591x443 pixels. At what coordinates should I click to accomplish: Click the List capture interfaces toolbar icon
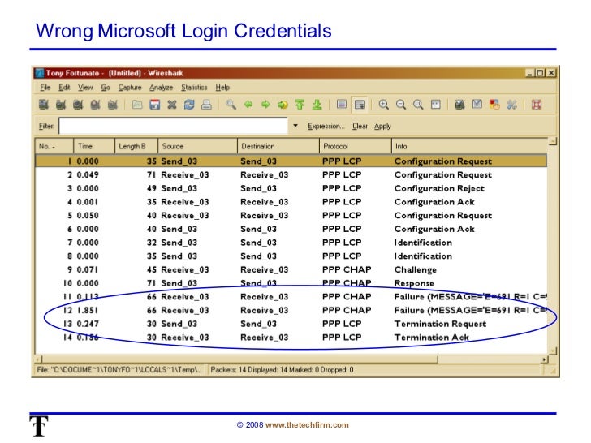point(44,105)
